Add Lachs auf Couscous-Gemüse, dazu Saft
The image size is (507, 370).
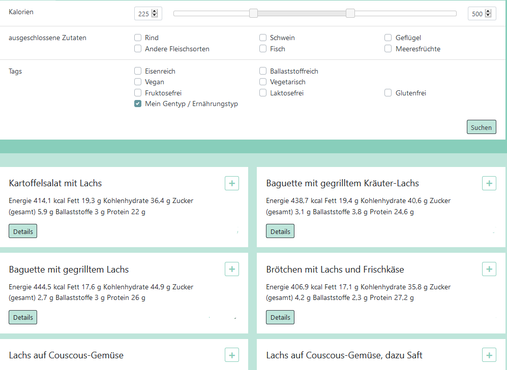pos(489,355)
